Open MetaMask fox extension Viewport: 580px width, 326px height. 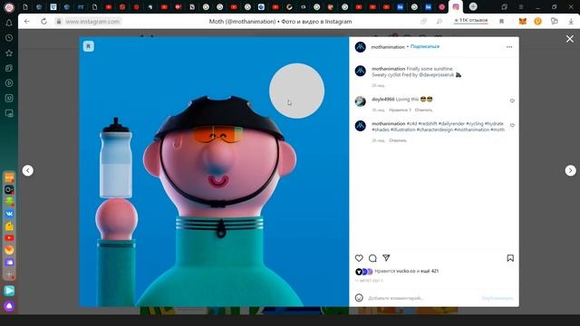(x=522, y=22)
